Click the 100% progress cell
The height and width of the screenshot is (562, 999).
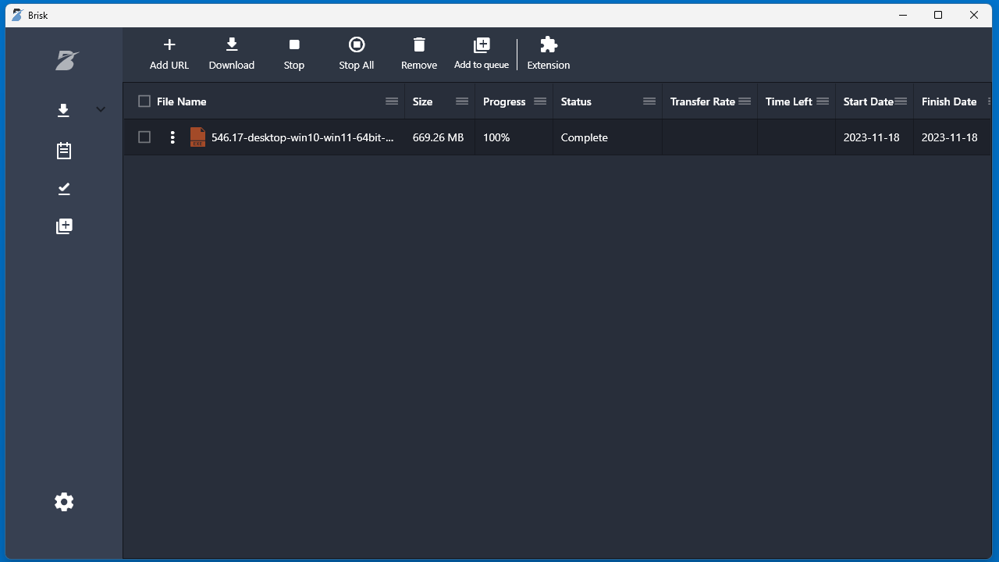click(x=496, y=137)
